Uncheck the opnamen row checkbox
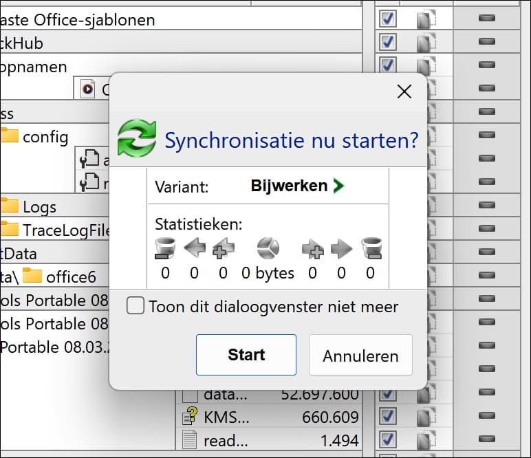The width and height of the screenshot is (531, 458). point(387,65)
